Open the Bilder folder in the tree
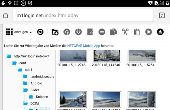Image resolution: width=170 pixels, height=110 pixels. point(35,90)
